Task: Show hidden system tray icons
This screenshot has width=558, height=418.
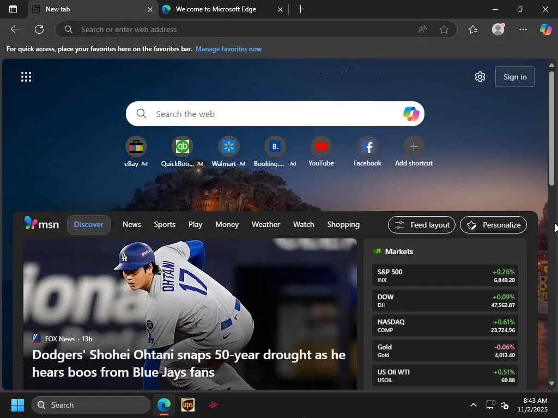Action: tap(474, 405)
